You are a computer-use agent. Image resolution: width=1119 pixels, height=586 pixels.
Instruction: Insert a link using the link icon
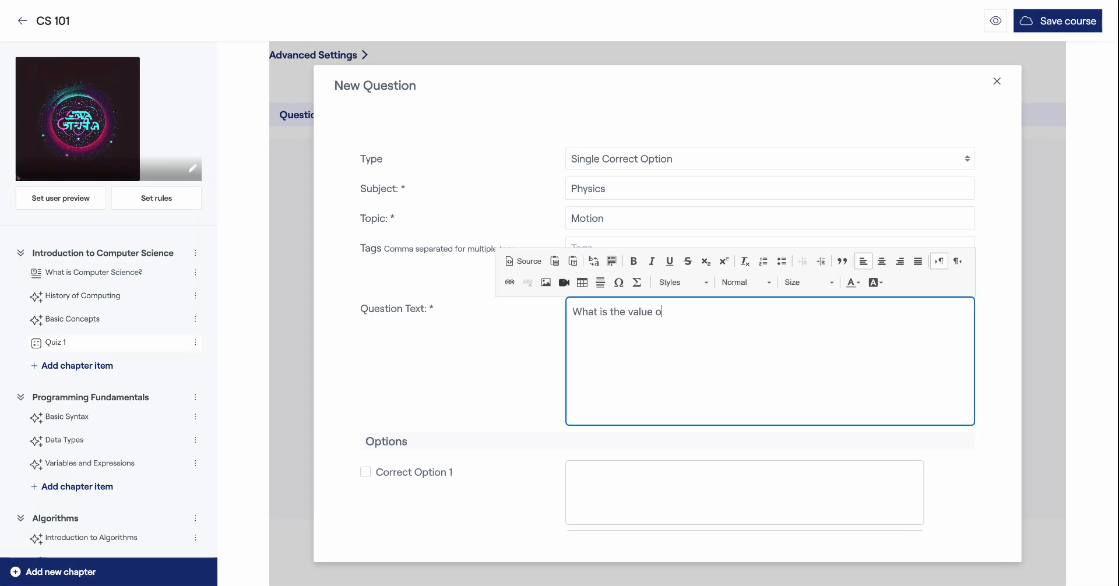[509, 283]
